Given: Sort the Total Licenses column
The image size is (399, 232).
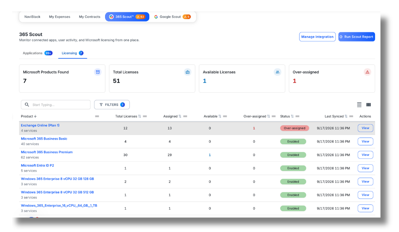Looking at the screenshot, I should click(x=139, y=116).
